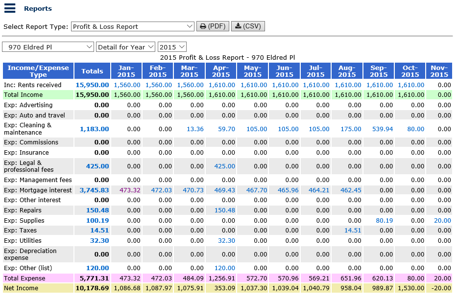The width and height of the screenshot is (458, 301).
Task: Print the report as PDF
Action: [x=213, y=26]
